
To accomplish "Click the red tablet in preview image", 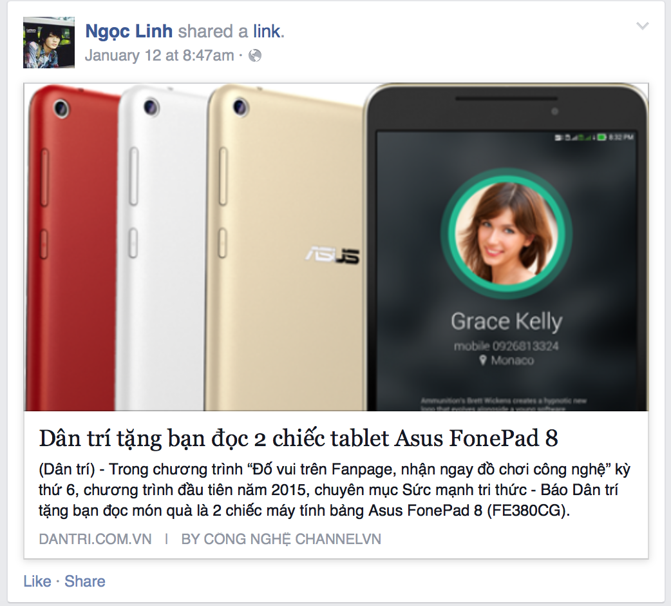I will (71, 248).
